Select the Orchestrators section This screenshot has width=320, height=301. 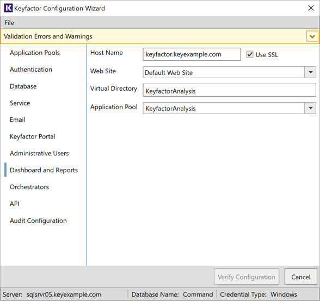[x=29, y=187]
